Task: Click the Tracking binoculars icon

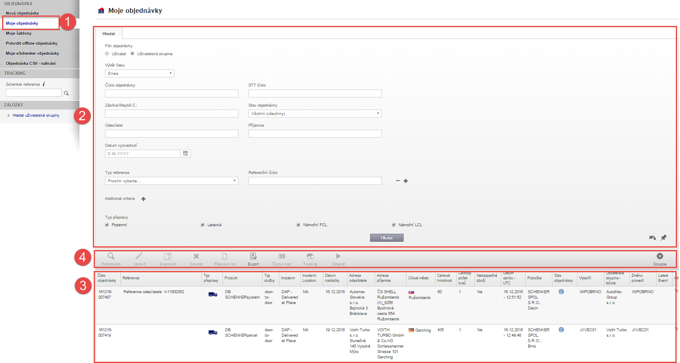Action: pyautogui.click(x=310, y=256)
